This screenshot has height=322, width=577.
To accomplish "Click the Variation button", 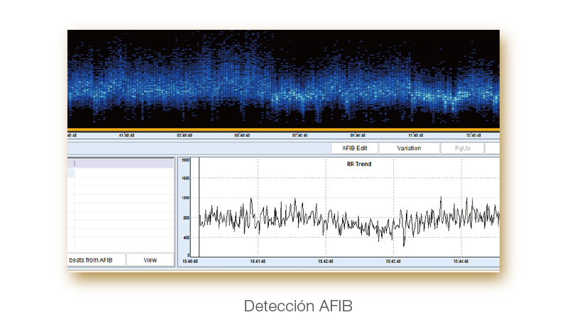I will [x=408, y=148].
